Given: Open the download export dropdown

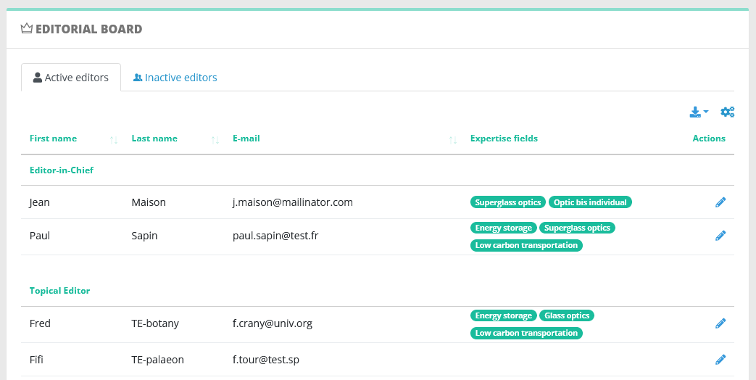Looking at the screenshot, I should coord(699,112).
